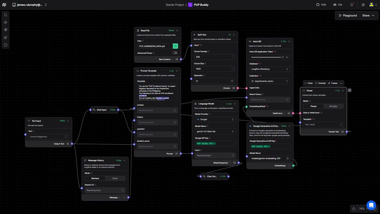Open the MCP icon in left sidebar

pyautogui.click(x=5, y=30)
